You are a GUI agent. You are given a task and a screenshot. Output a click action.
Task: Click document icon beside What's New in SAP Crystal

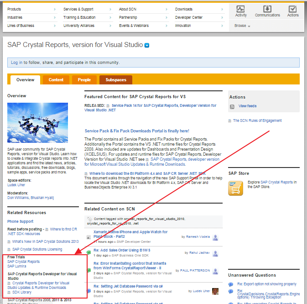[9, 242]
